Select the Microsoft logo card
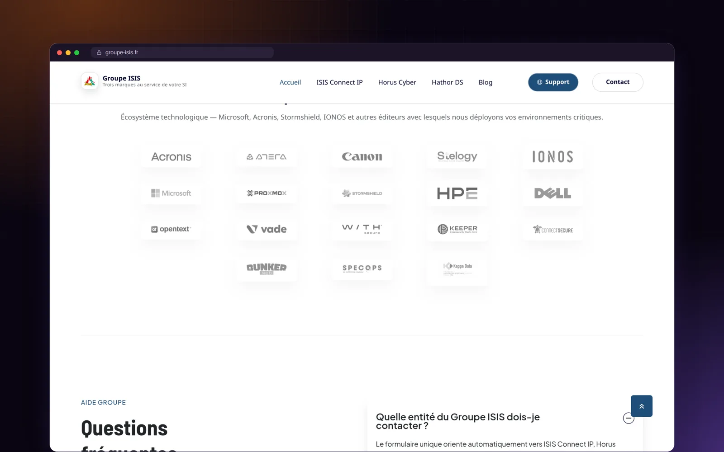Image resolution: width=724 pixels, height=452 pixels. [171, 193]
